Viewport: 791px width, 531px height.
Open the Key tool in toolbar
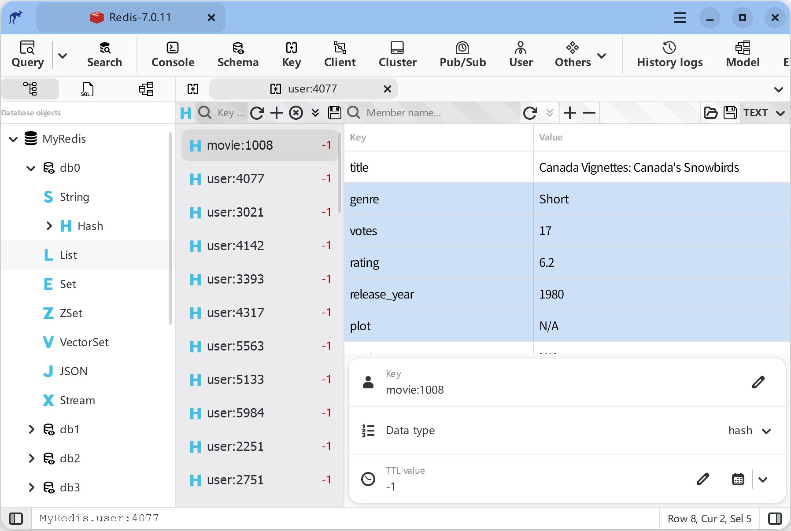coord(291,55)
